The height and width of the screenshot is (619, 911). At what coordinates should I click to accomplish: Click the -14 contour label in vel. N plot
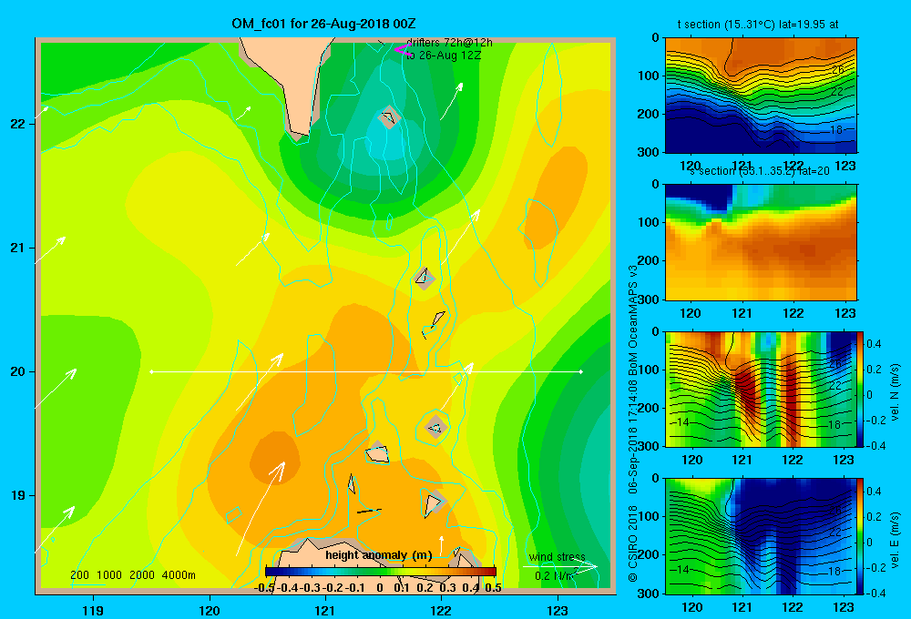point(681,422)
